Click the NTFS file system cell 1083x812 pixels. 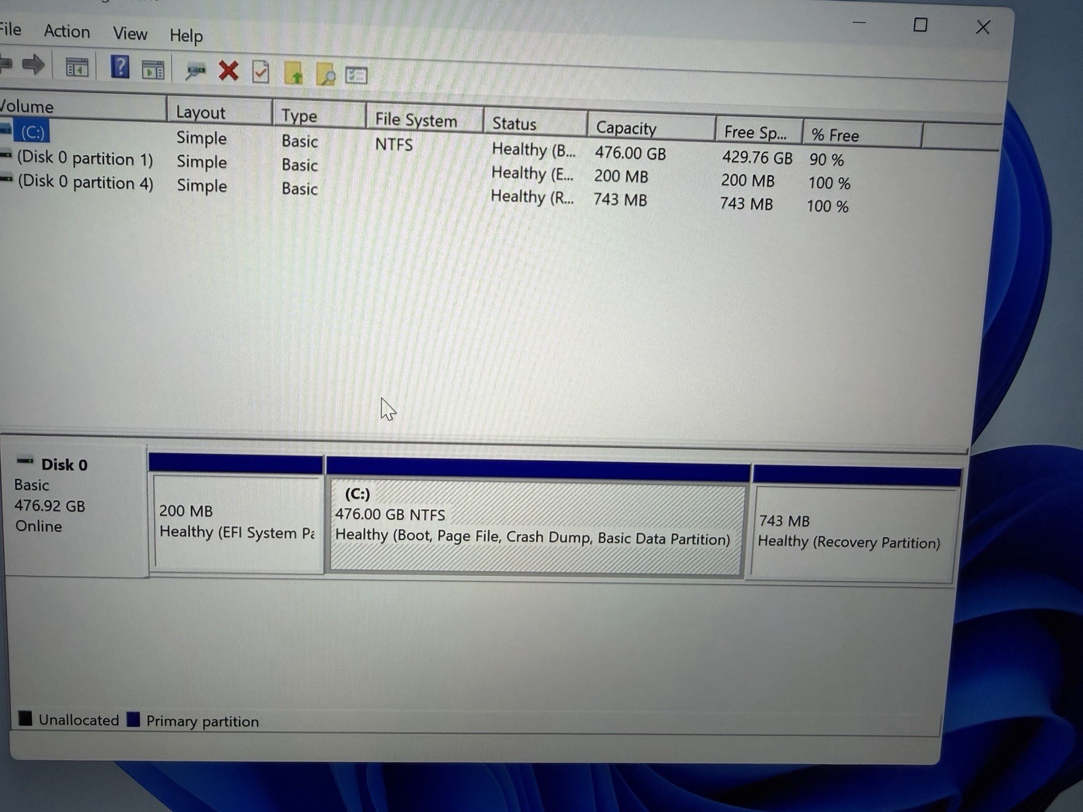pos(394,144)
